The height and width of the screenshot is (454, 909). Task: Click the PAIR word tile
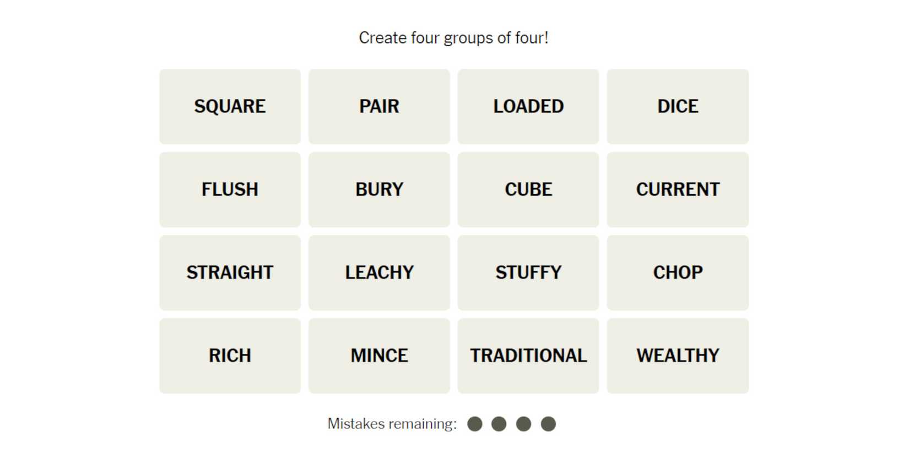pos(379,106)
